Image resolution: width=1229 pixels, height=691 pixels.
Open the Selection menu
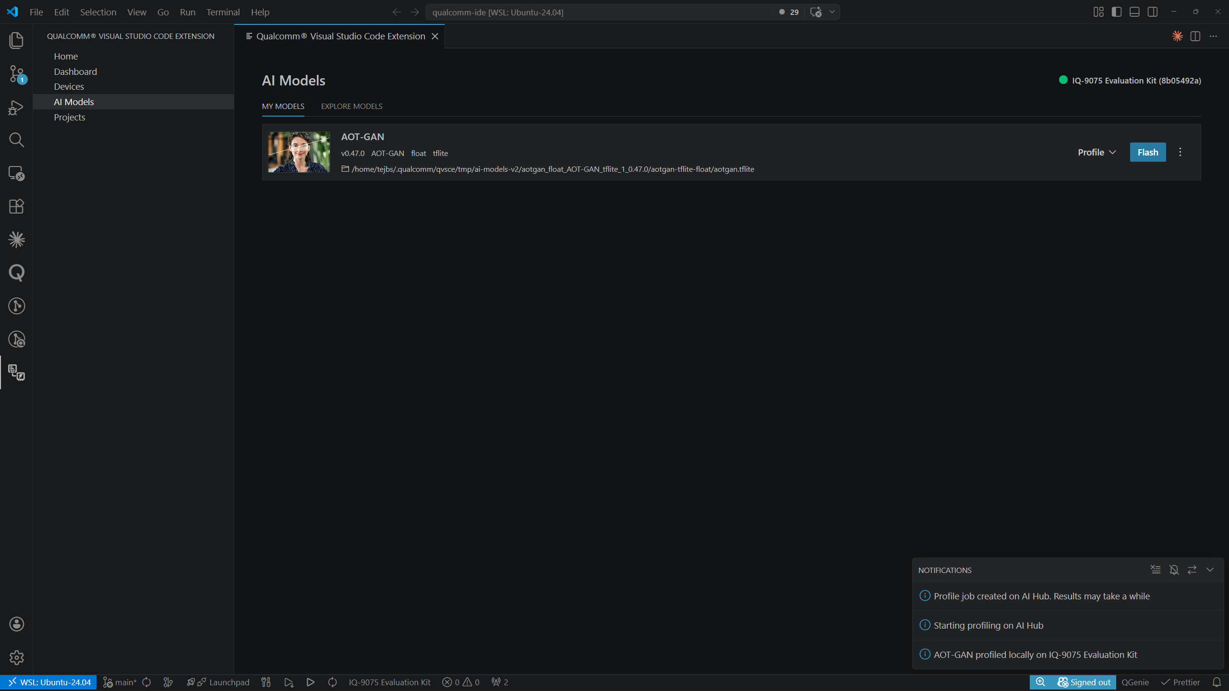[x=98, y=12]
